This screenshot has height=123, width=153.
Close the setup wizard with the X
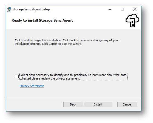[x=135, y=10]
